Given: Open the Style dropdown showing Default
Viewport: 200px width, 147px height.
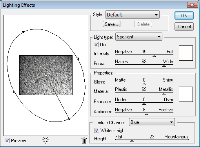Looking at the screenshot, I should click(133, 15).
